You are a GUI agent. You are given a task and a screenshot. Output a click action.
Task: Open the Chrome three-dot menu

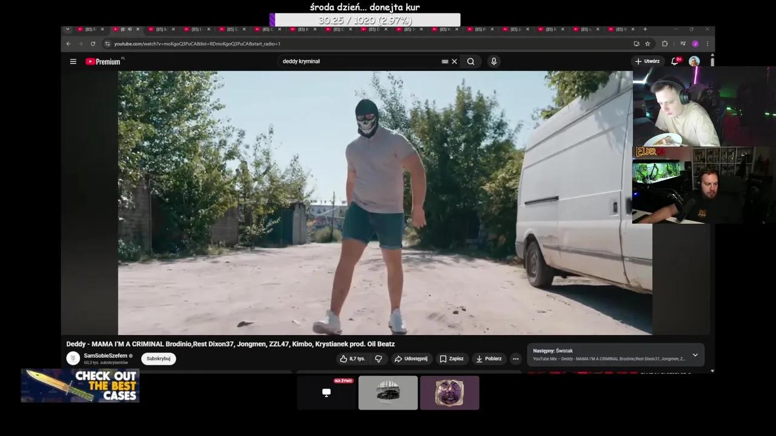click(707, 44)
